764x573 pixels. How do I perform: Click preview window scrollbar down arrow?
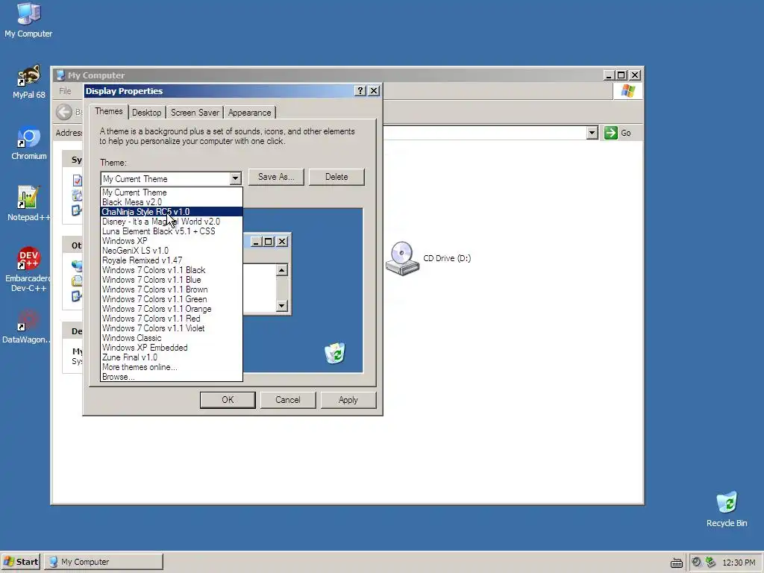[x=281, y=305]
